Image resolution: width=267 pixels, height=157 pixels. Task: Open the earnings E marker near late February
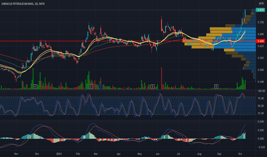point(91,87)
